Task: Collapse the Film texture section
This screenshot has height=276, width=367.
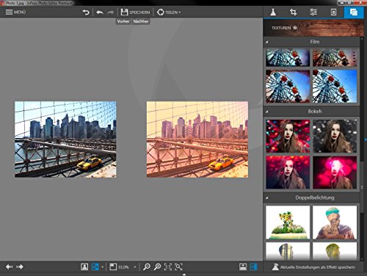Action: point(267,42)
